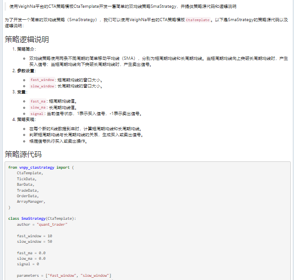Click the OrderData, import line

pos(28,196)
